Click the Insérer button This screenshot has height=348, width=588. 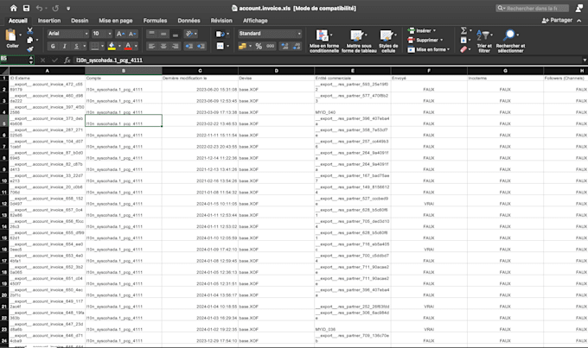(x=421, y=31)
